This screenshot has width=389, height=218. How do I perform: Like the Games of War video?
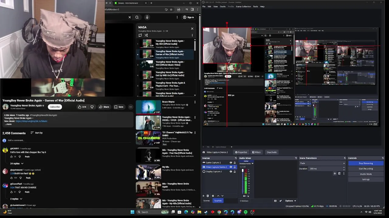tap(82, 107)
